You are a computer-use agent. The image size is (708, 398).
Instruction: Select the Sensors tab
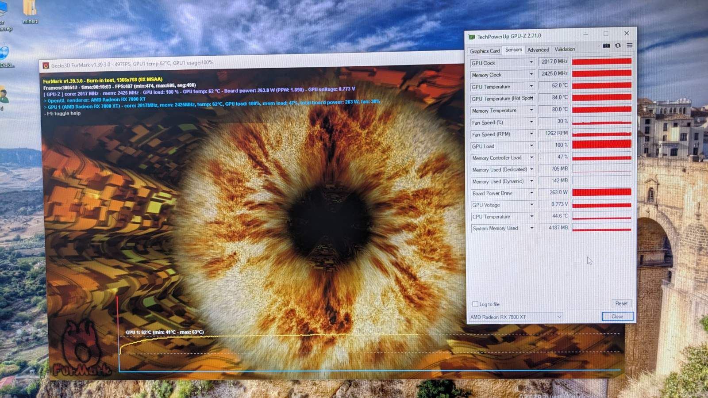click(x=513, y=50)
